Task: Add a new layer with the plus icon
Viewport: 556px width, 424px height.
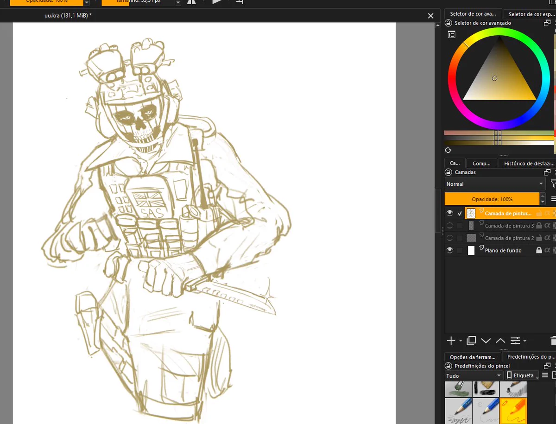Action: click(x=451, y=341)
